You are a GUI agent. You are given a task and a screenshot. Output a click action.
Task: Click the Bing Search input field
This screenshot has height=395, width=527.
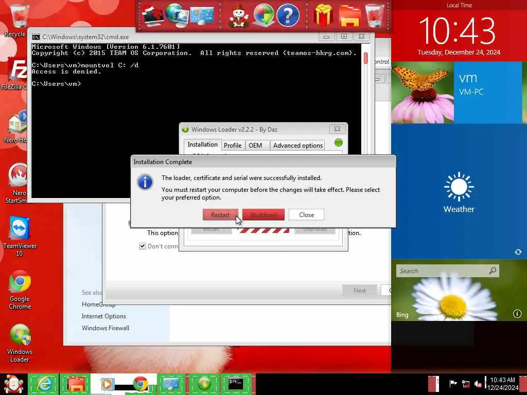(443, 271)
